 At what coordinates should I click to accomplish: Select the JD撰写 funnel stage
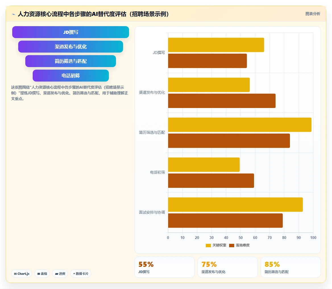tap(70, 32)
